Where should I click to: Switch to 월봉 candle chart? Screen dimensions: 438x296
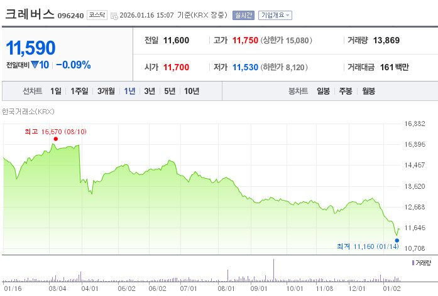pyautogui.click(x=368, y=91)
